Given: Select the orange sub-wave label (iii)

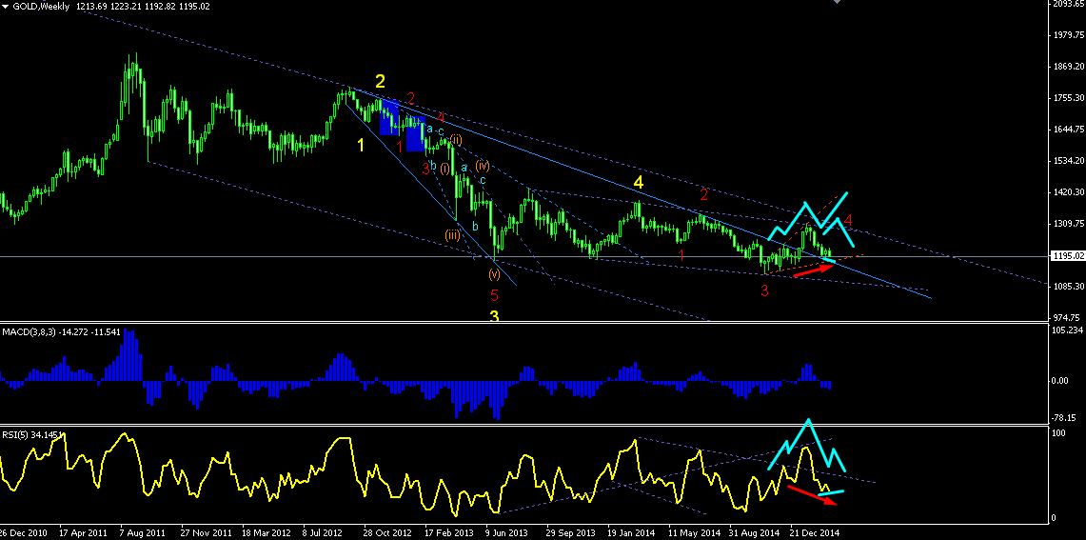Looking at the screenshot, I should coord(453,235).
